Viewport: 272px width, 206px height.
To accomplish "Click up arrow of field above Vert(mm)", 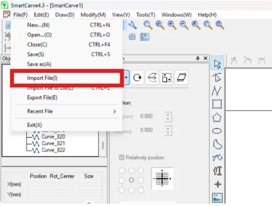I will coord(168,115).
